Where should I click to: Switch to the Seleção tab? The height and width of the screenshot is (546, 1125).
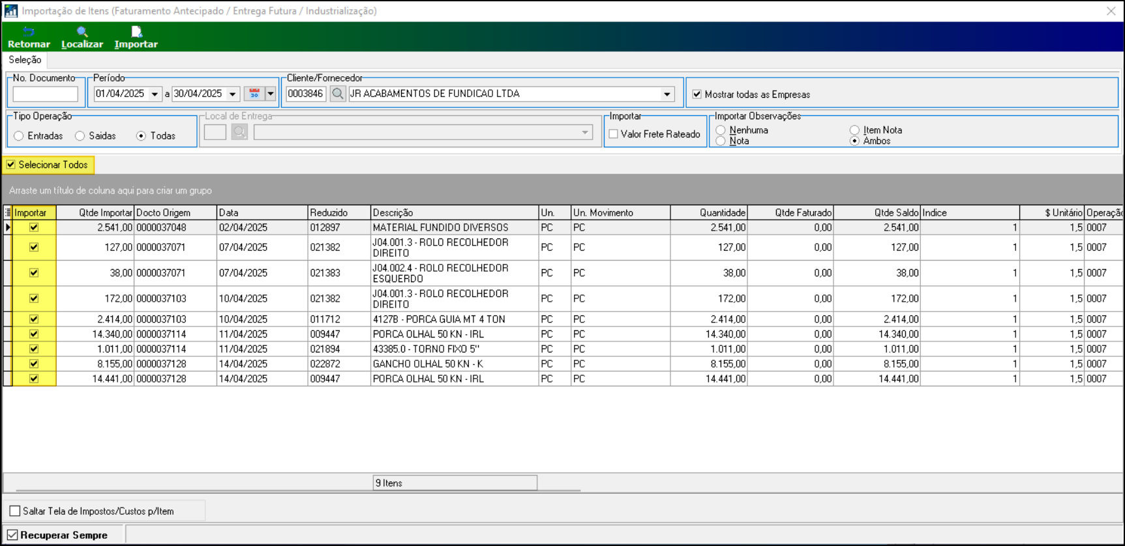click(25, 60)
